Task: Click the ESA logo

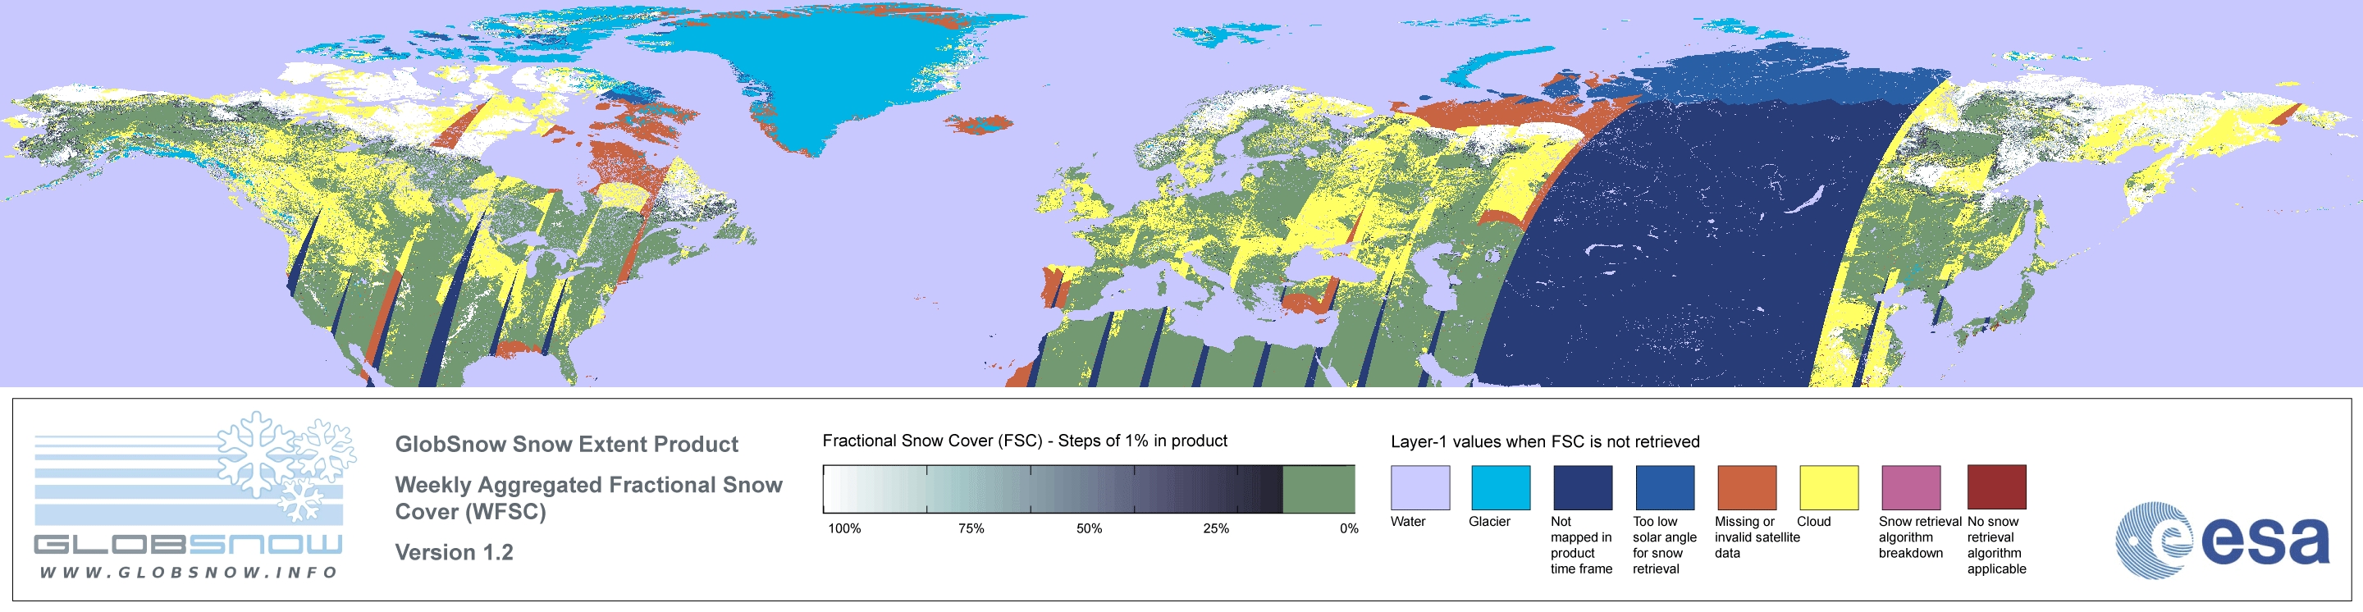Action: 2222,541
